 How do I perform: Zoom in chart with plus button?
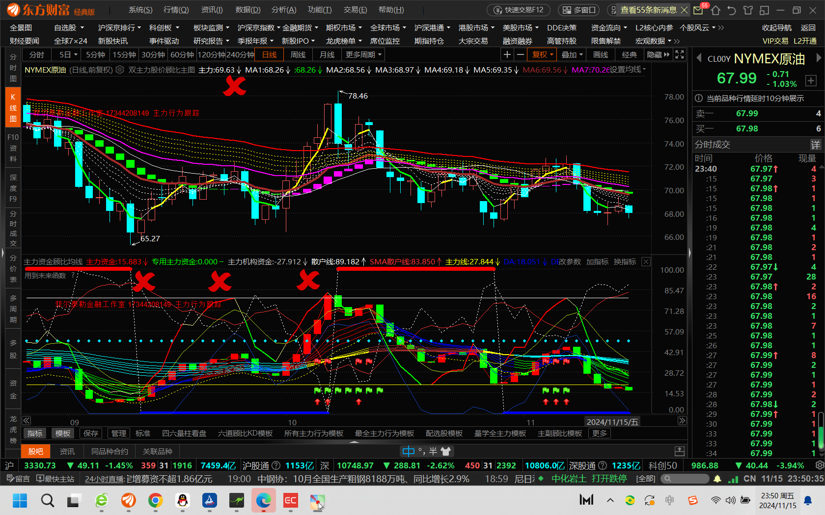click(x=507, y=54)
